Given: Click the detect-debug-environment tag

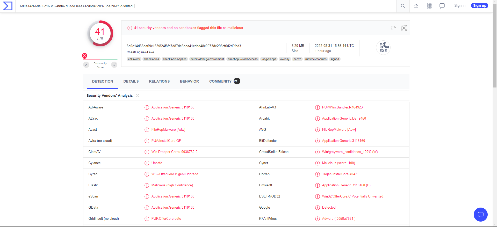Looking at the screenshot, I should (207, 59).
